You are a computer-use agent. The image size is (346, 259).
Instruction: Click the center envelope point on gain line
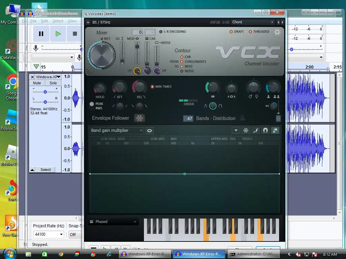[x=185, y=174]
